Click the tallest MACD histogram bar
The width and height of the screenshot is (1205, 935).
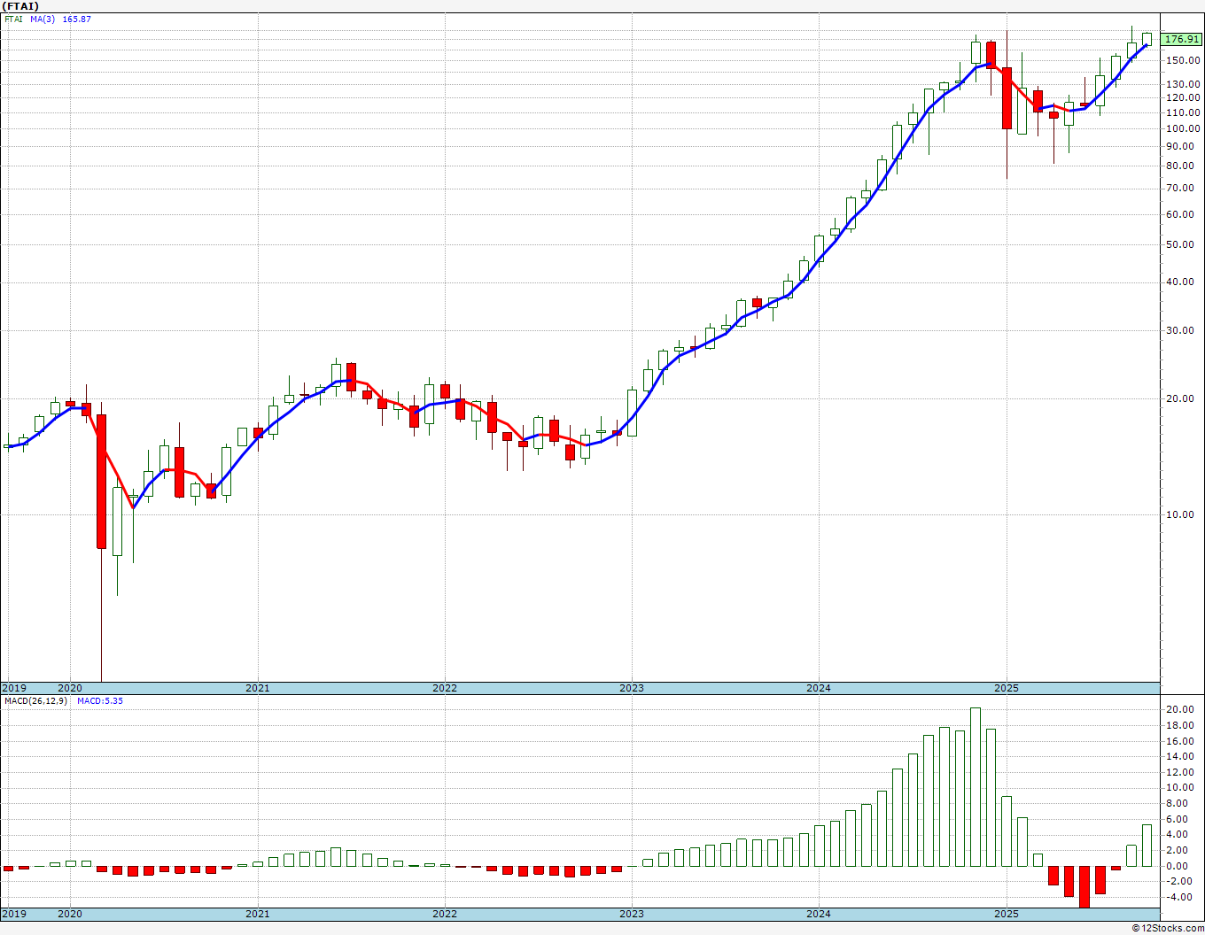pos(976,786)
